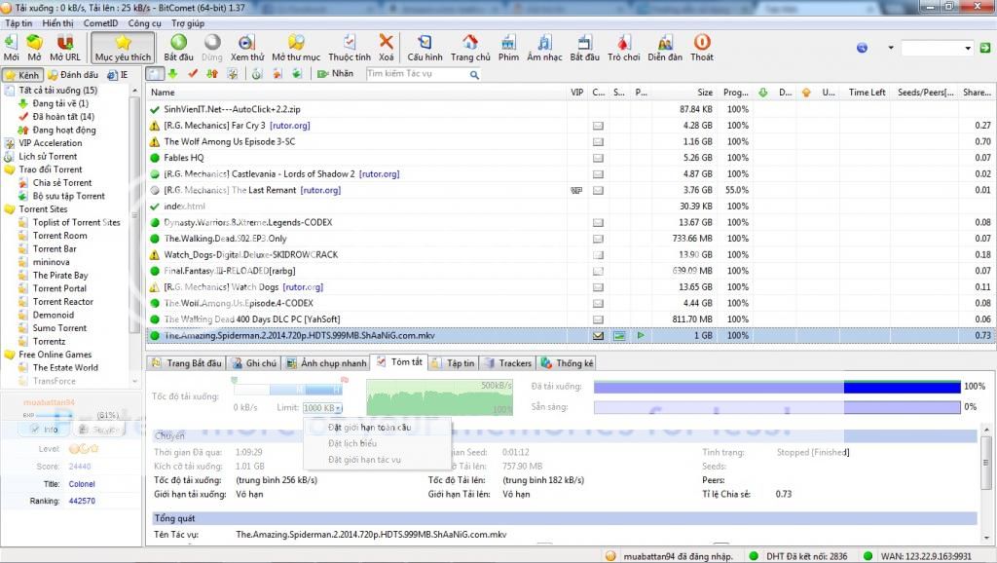The height and width of the screenshot is (563, 997).
Task: Click the comment envelope icon of Amazing Spiderman row
Action: click(599, 335)
